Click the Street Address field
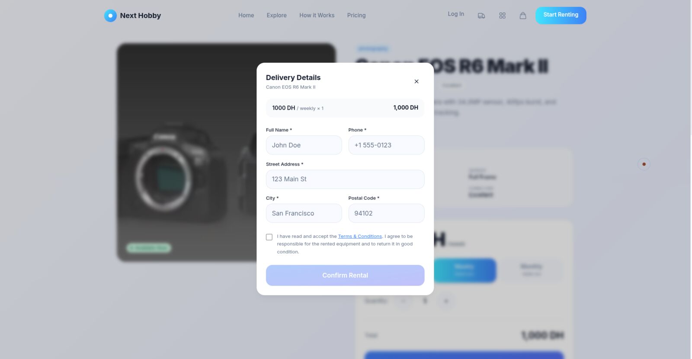The height and width of the screenshot is (359, 692). pos(345,179)
